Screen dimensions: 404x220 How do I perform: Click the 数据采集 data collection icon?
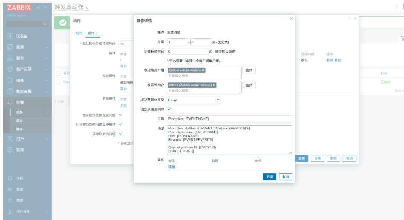coord(10,91)
